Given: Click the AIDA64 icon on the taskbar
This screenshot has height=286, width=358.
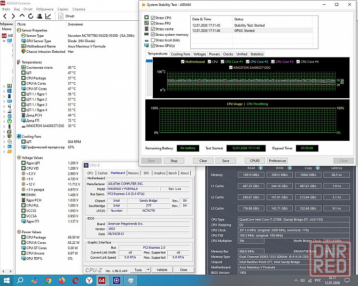Looking at the screenshot, I should [x=102, y=280].
